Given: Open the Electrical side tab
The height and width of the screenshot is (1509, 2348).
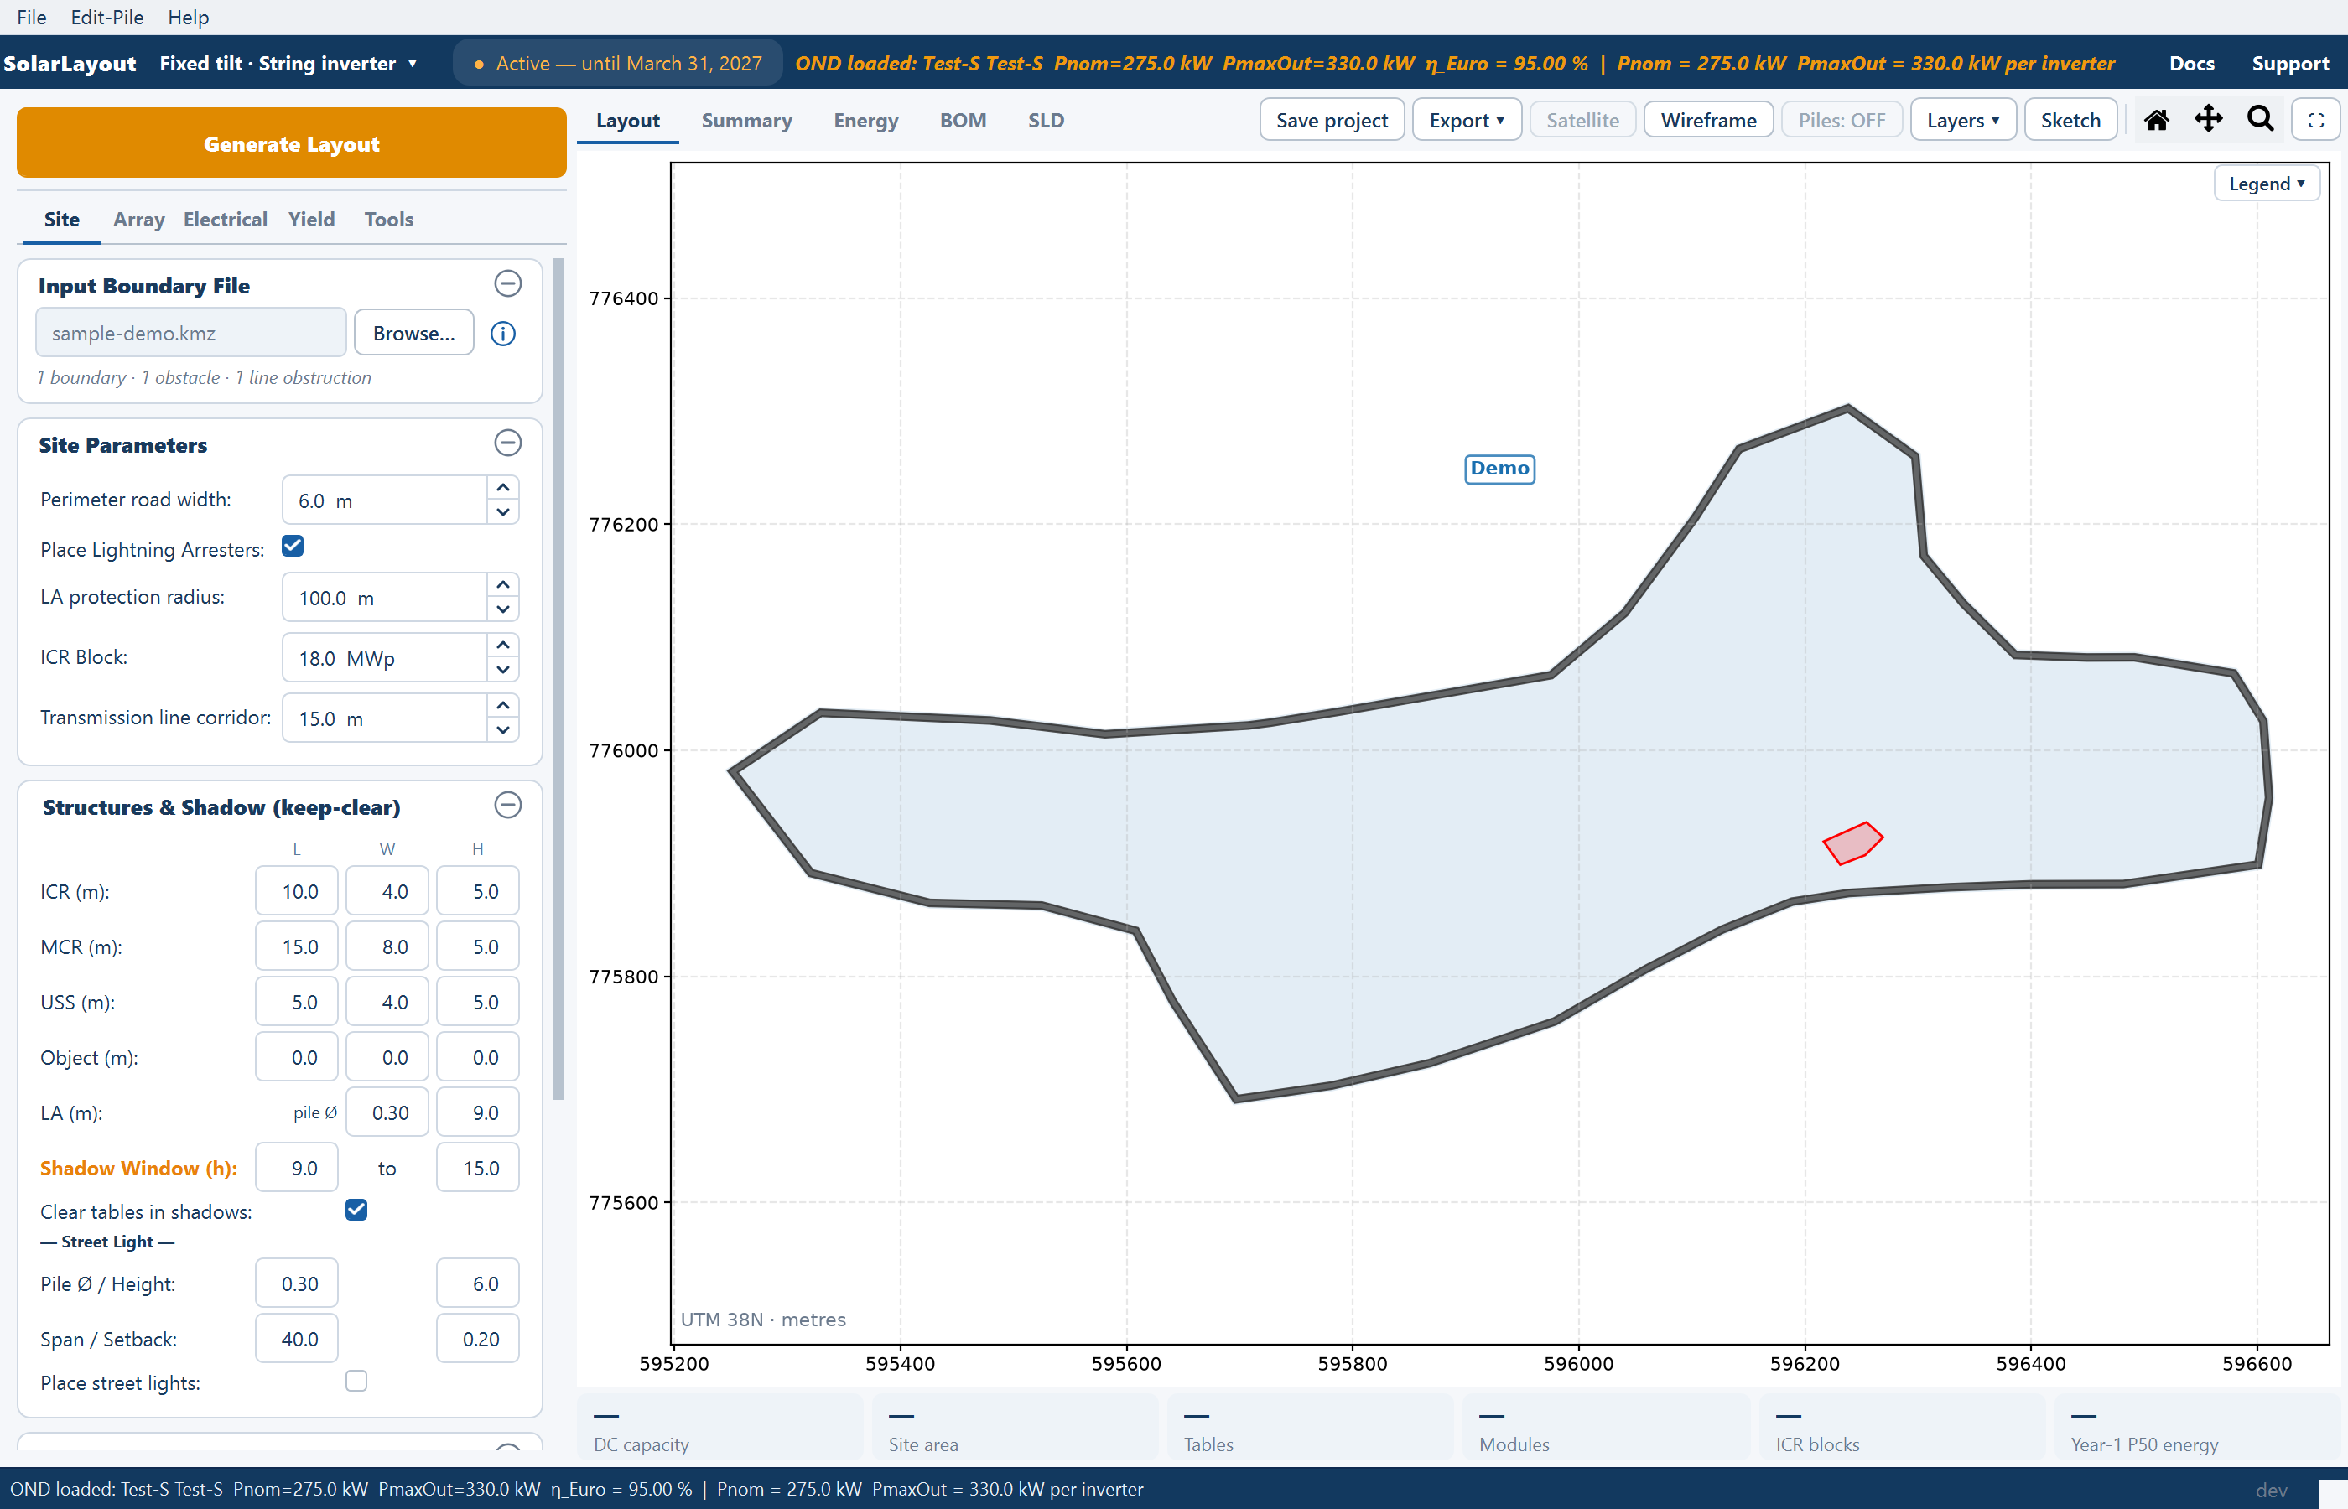Looking at the screenshot, I should tap(225, 220).
